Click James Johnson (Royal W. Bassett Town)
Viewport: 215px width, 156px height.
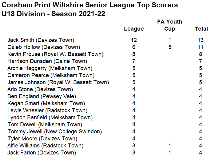[x=58, y=82]
